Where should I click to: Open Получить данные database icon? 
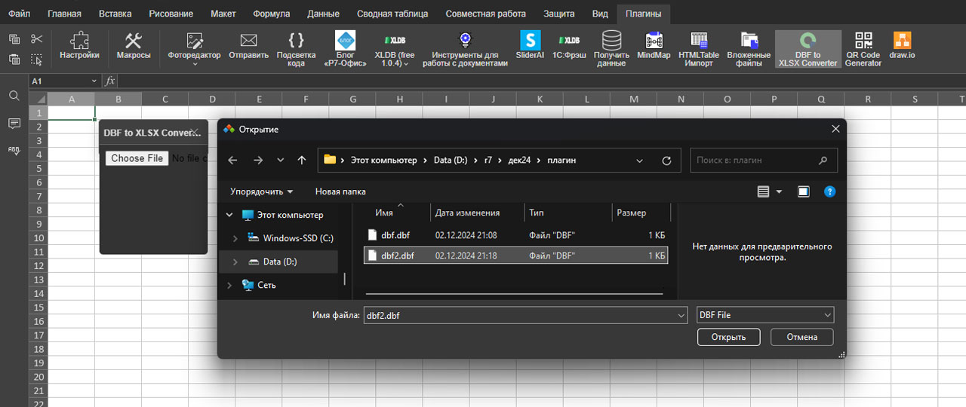pos(611,47)
